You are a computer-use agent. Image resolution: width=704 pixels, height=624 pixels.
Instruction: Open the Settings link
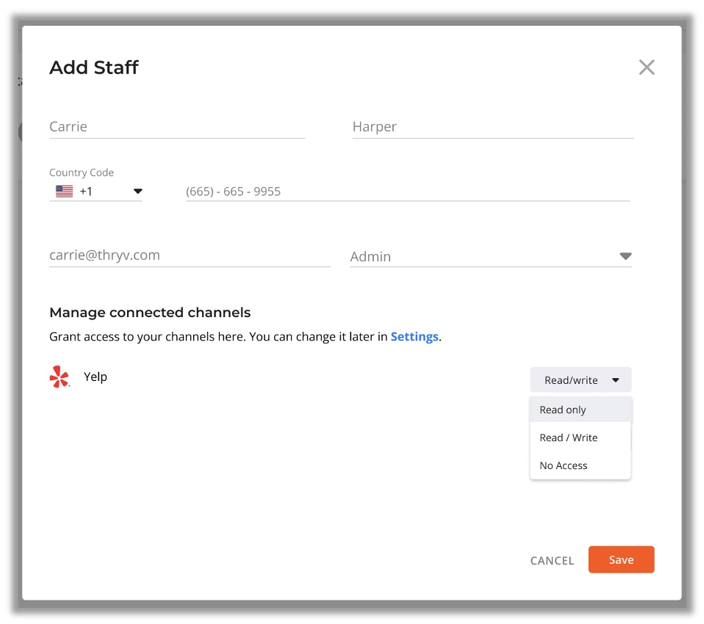(x=414, y=337)
